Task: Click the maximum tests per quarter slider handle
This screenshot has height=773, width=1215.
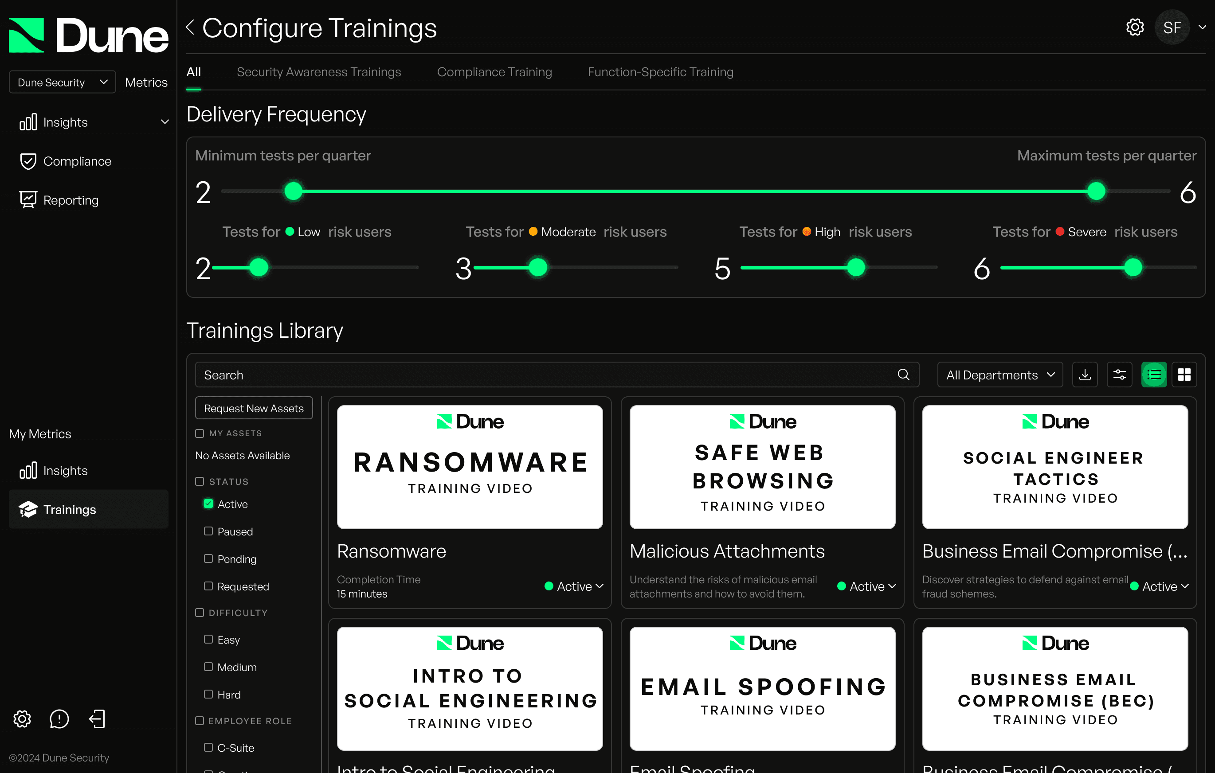Action: click(x=1096, y=191)
